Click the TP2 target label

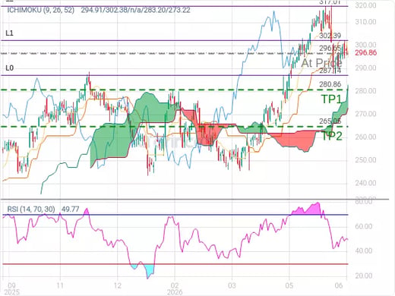point(331,136)
